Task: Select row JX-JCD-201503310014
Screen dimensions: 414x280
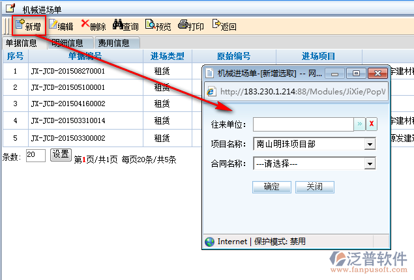Action: tap(68, 120)
